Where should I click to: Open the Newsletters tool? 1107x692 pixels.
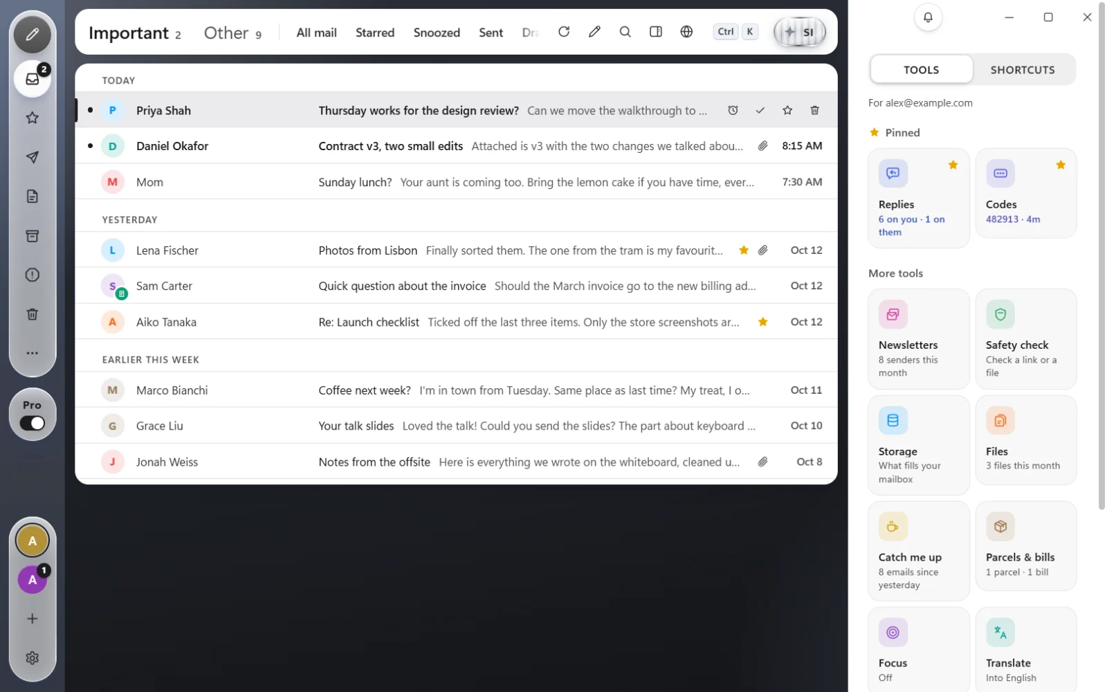(x=918, y=339)
